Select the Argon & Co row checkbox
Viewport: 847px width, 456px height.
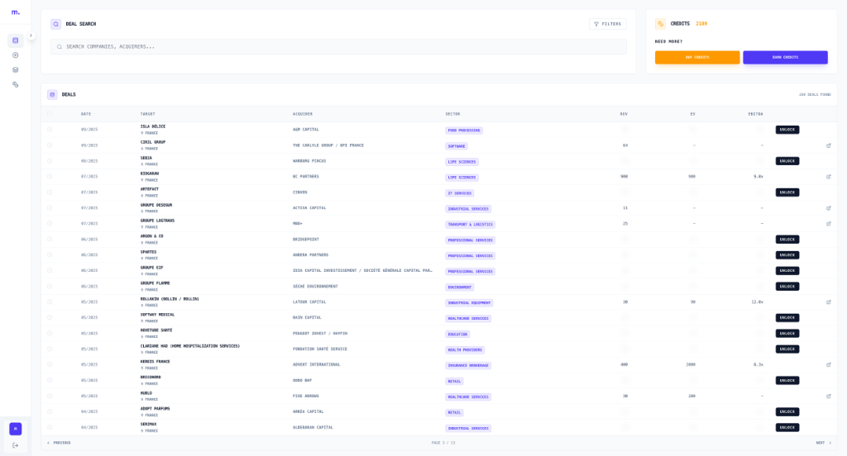50,239
